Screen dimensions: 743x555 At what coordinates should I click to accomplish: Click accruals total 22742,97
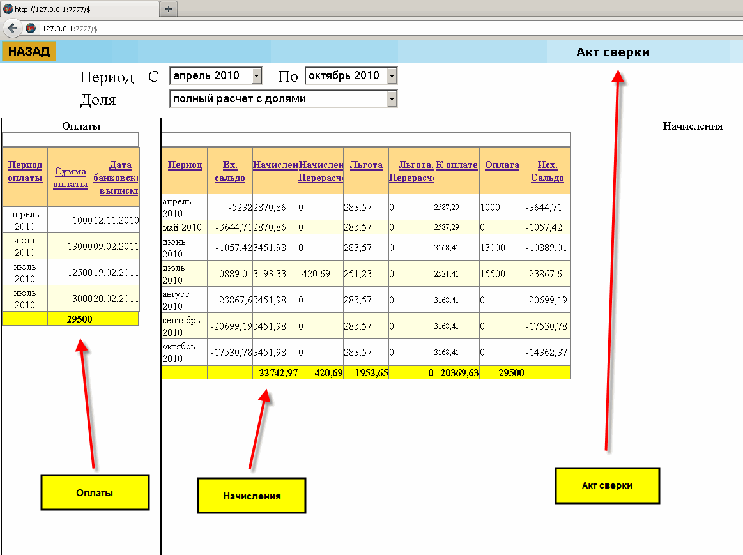(275, 373)
